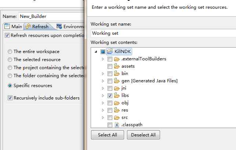The width and height of the screenshot is (236, 150).
Task: Click the src folder icon
Action: 117,117
